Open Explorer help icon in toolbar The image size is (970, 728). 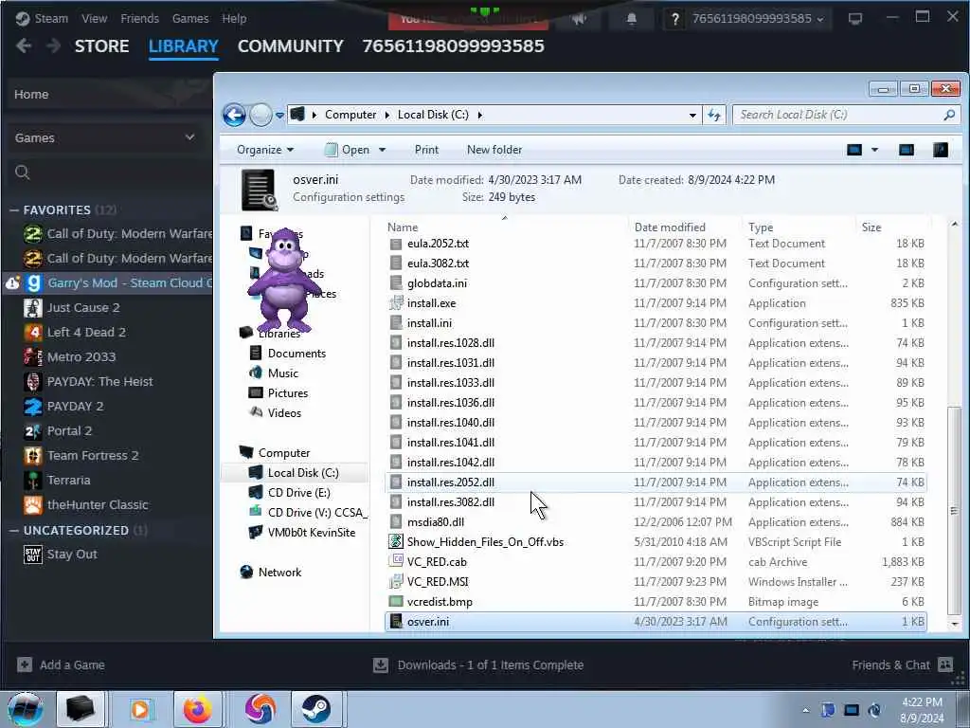tap(941, 150)
